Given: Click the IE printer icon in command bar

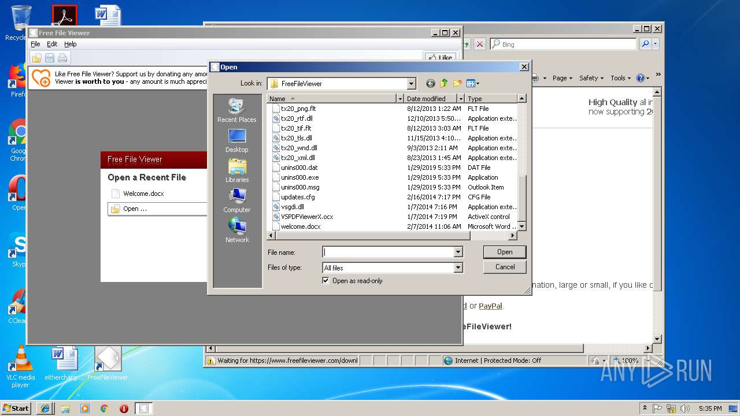Looking at the screenshot, I should click(x=535, y=78).
